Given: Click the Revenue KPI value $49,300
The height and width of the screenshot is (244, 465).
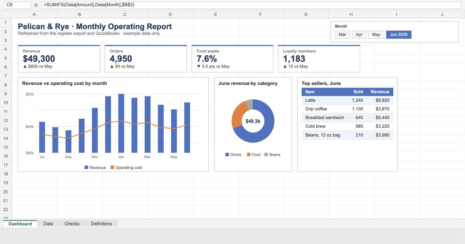Looking at the screenshot, I should (39, 59).
